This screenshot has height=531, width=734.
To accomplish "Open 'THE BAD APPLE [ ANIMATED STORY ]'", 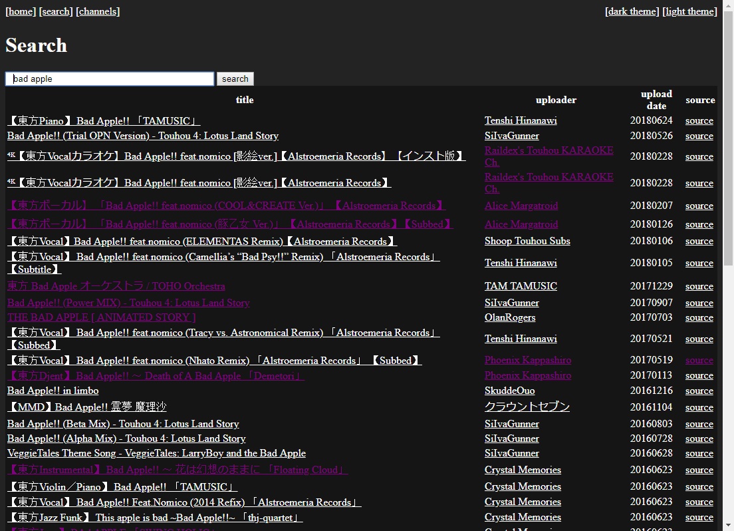I will [x=102, y=317].
